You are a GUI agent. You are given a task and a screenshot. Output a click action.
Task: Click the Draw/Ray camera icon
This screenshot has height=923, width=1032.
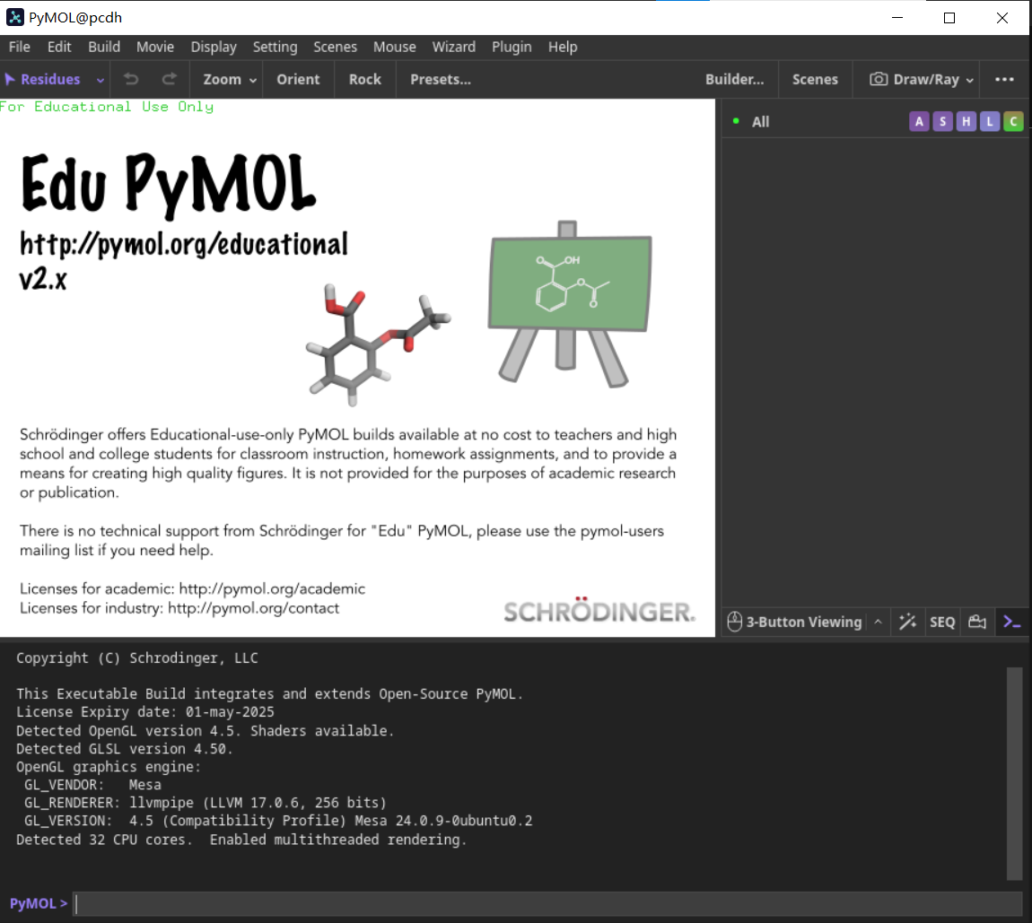click(x=878, y=79)
